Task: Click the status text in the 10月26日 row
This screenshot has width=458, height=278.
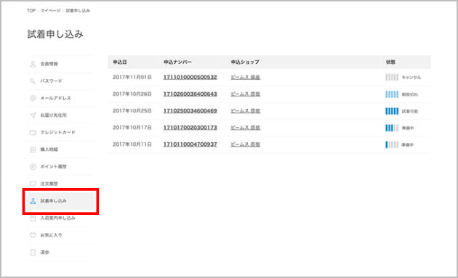Action: tap(410, 94)
